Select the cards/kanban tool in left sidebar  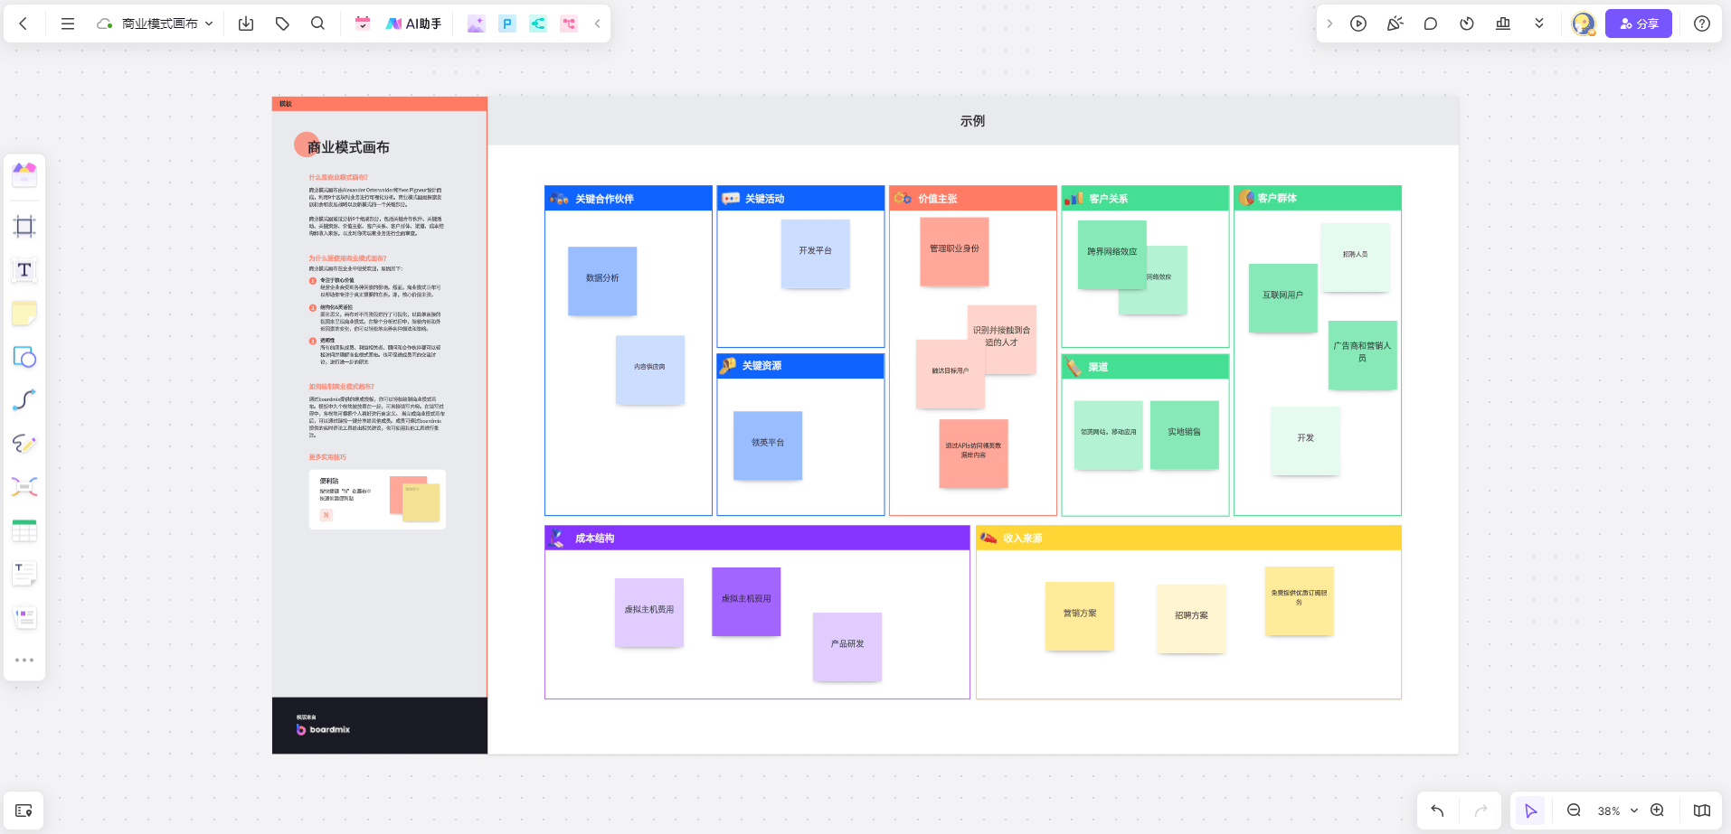coord(24,618)
